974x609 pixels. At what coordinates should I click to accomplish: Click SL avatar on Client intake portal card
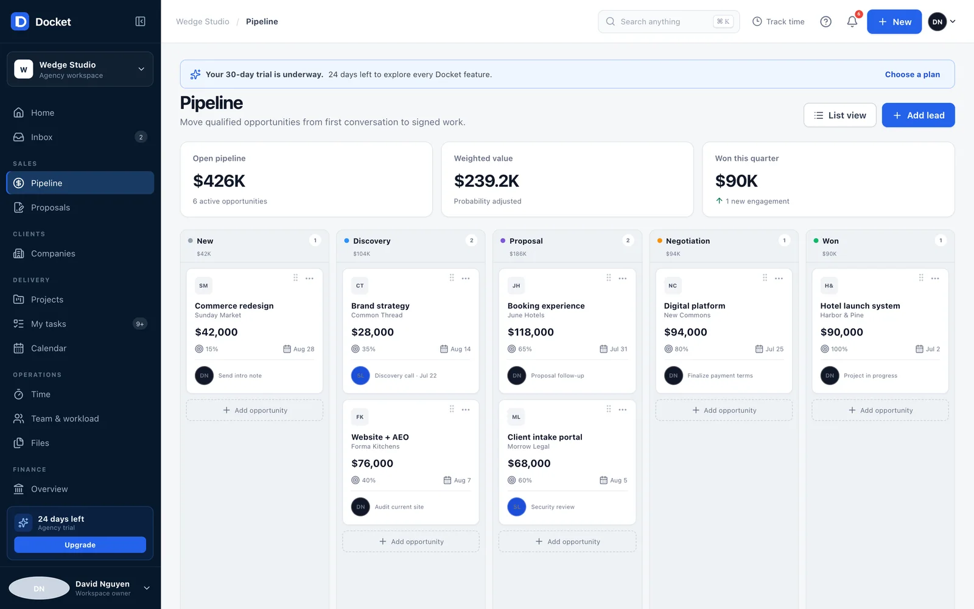pos(517,507)
